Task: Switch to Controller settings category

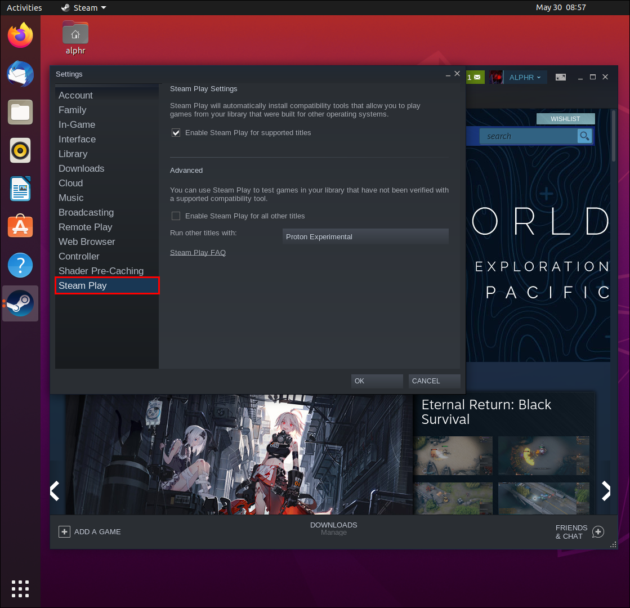Action: [79, 256]
